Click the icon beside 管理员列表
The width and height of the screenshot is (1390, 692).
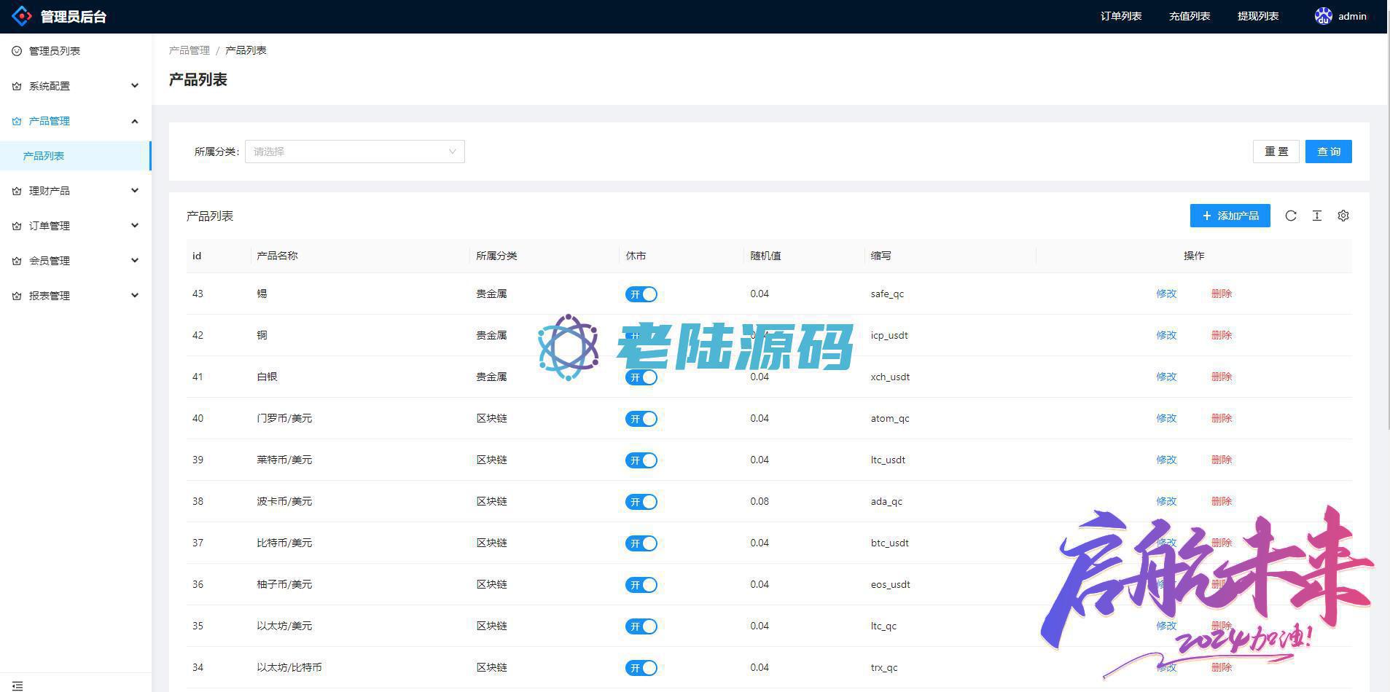(17, 51)
